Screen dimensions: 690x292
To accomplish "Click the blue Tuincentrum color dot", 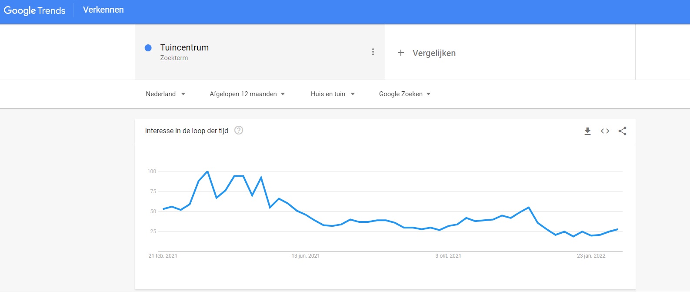I will (148, 48).
